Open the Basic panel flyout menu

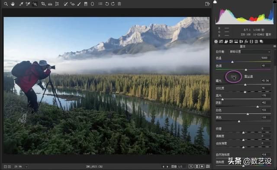point(275,46)
